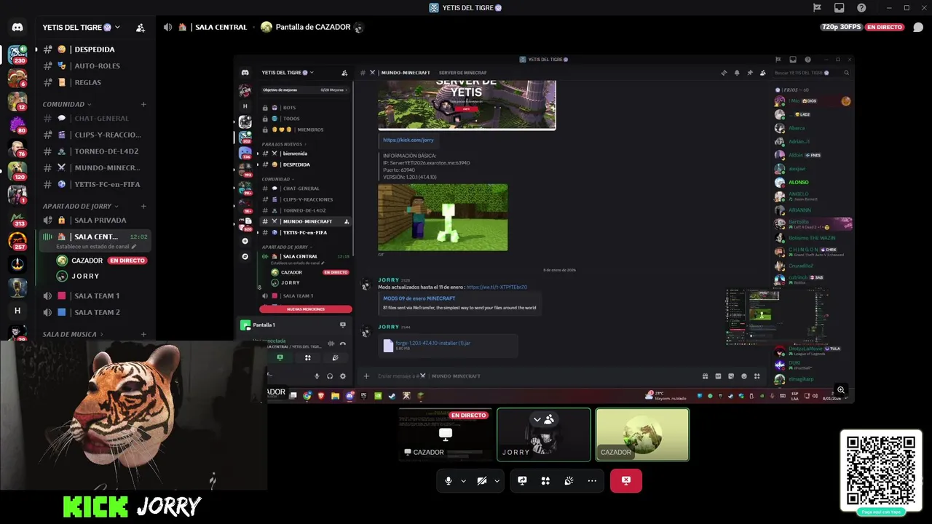Open microphone input options arrow
932x524 pixels.
463,480
